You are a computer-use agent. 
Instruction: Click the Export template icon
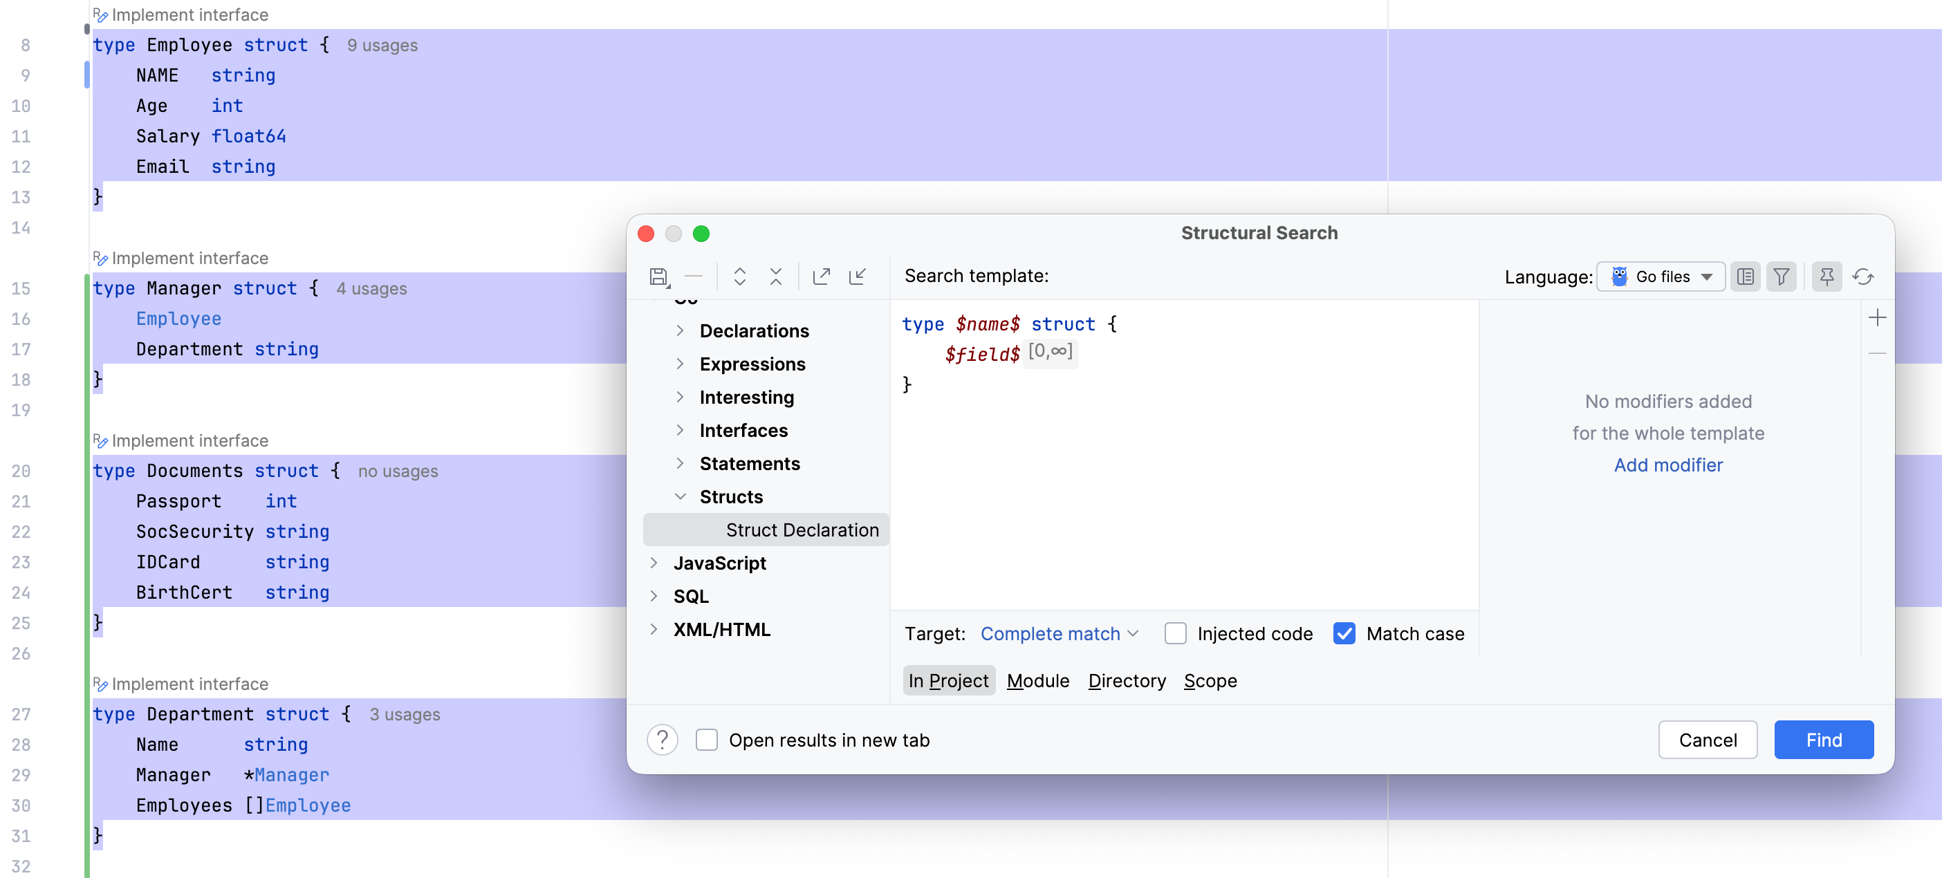[822, 277]
